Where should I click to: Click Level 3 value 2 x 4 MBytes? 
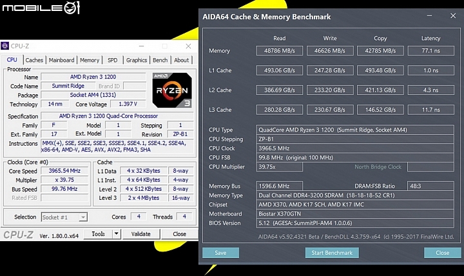pos(144,198)
